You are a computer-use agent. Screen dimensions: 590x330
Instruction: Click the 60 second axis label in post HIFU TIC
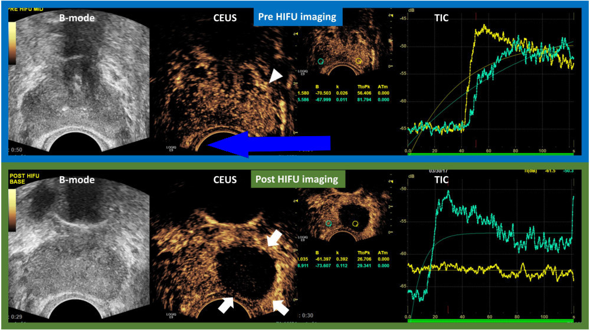[x=489, y=317]
